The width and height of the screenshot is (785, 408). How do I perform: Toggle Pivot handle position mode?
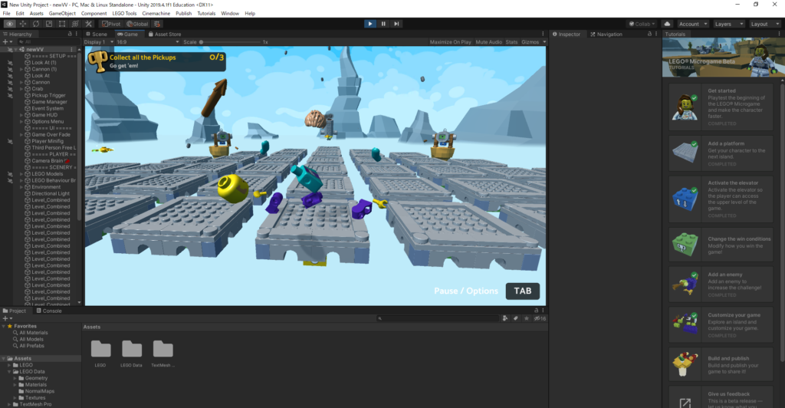111,24
